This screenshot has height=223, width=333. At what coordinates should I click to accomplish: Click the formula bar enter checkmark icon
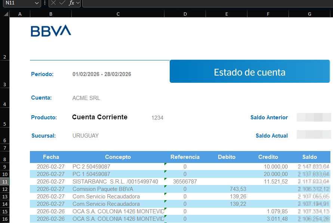[62, 3]
